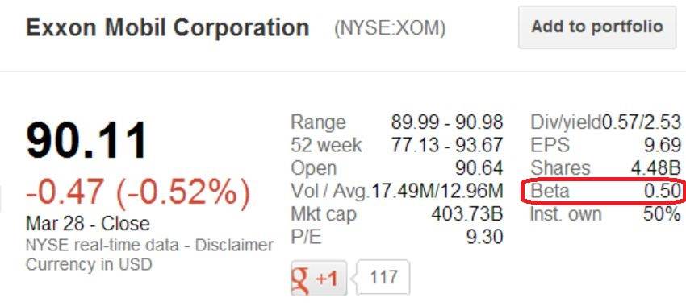
Task: Open the Disclaimer link
Action: pos(234,245)
